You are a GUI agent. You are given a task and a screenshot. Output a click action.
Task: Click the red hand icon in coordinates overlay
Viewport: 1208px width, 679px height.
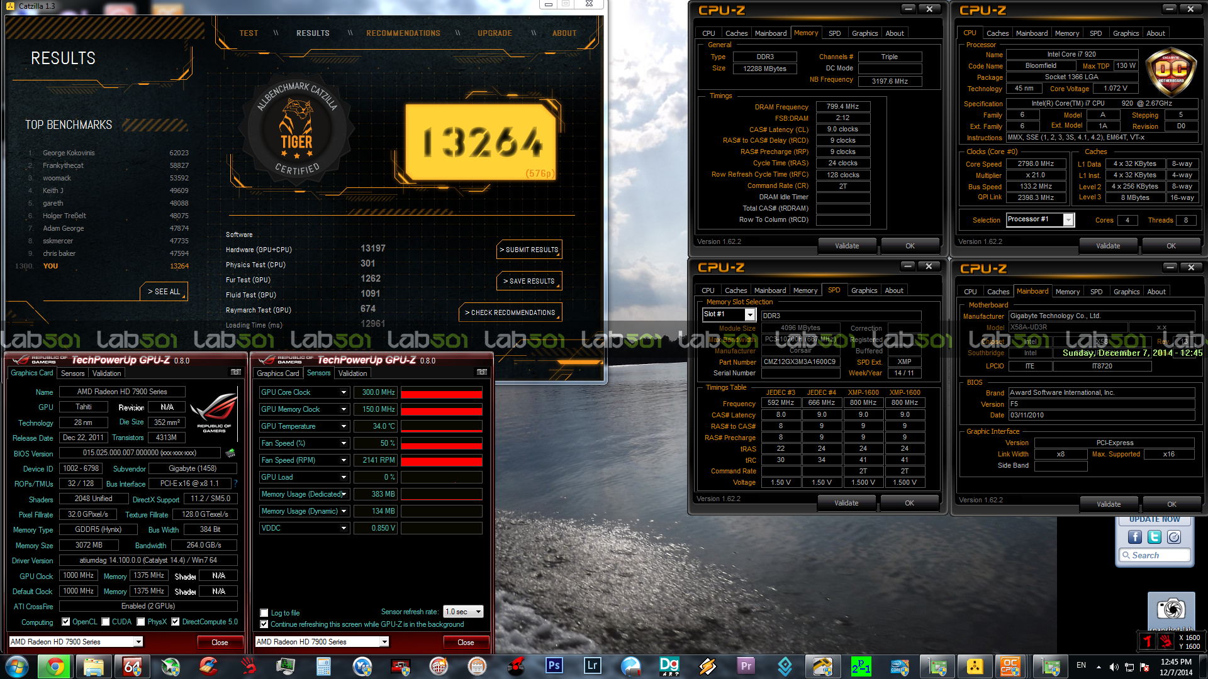1166,641
